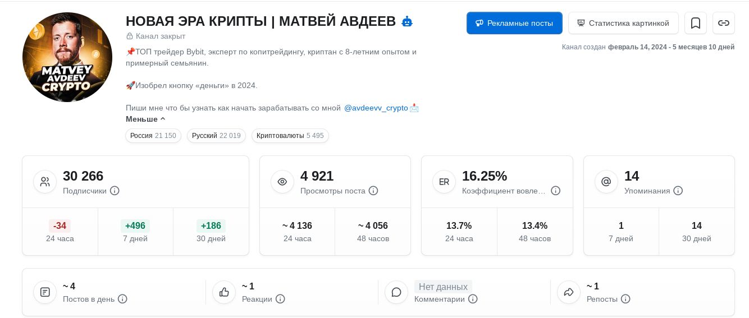Select the Россия tag chip
This screenshot has height=318, width=749.
coord(153,136)
